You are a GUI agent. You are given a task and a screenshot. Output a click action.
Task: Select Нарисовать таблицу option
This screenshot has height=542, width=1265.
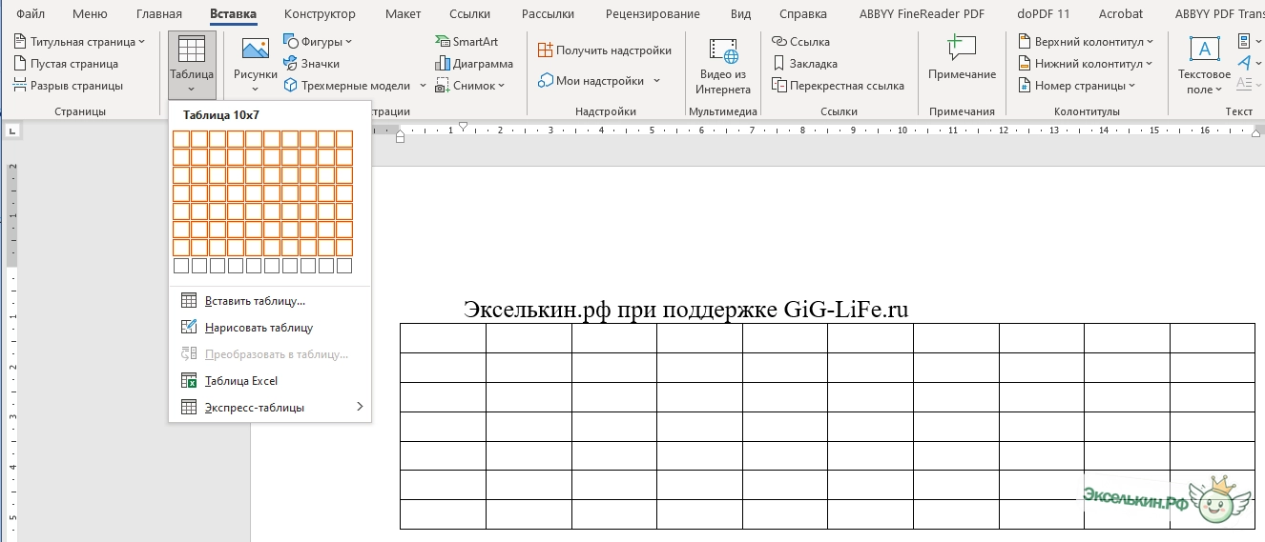[259, 328]
